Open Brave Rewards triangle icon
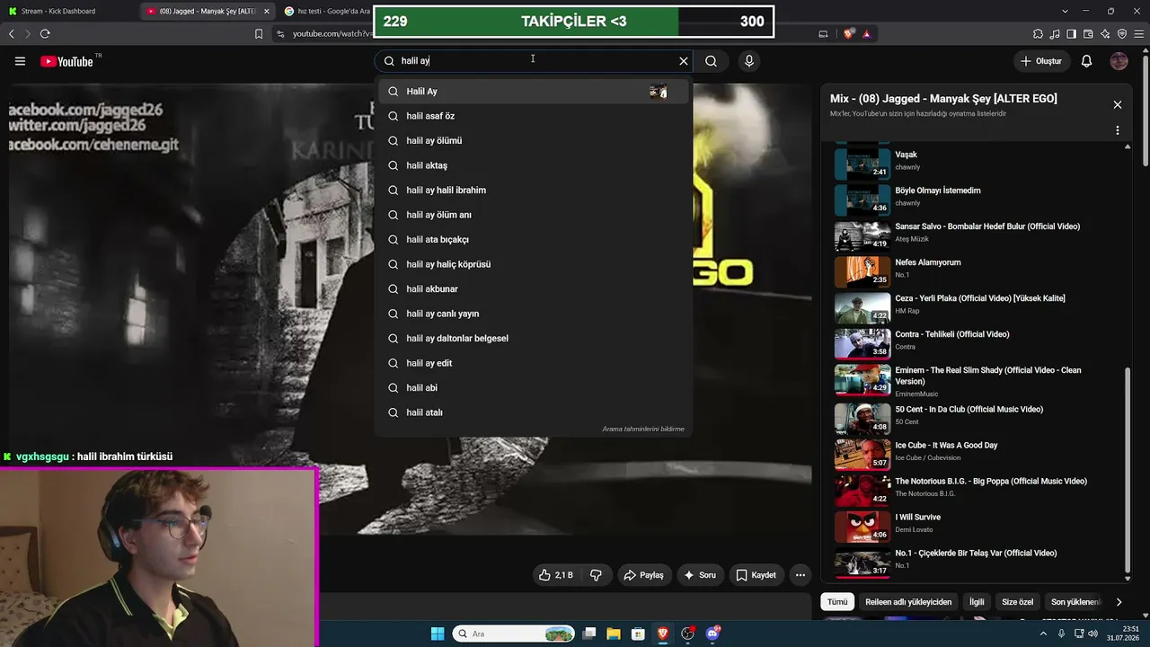Screen dimensions: 1150x647 [867, 33]
